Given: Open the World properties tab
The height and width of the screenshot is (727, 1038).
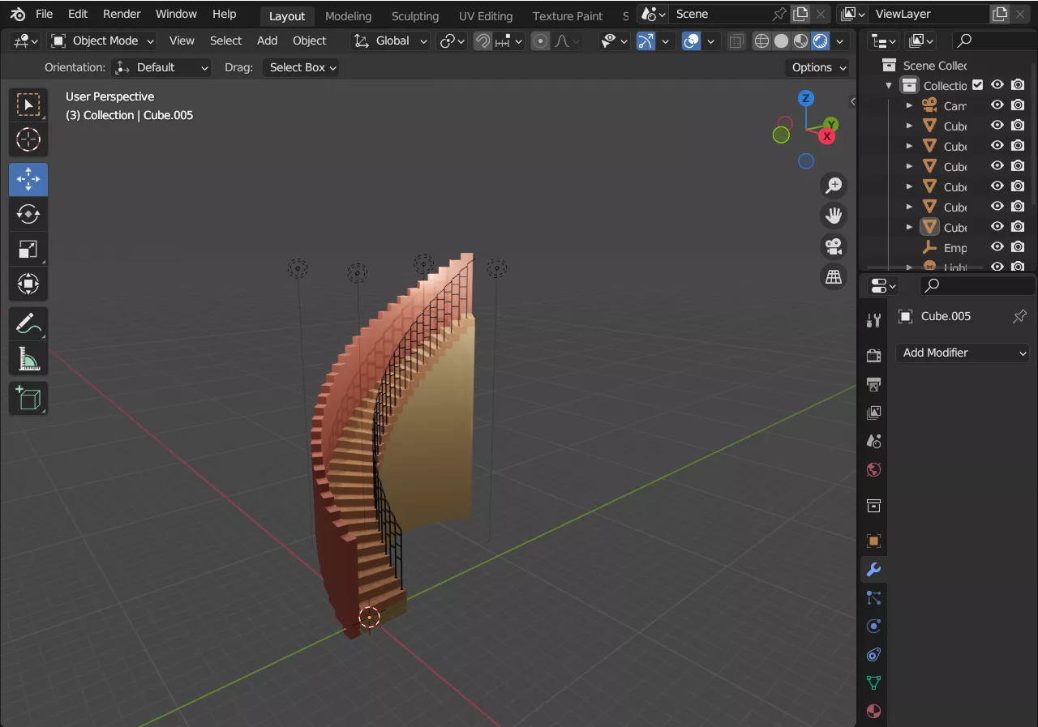Looking at the screenshot, I should pos(873,470).
